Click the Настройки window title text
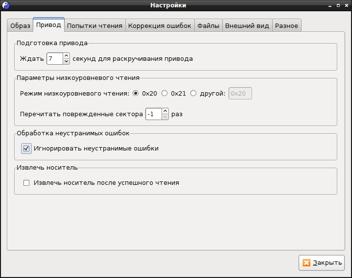 (x=168, y=5)
